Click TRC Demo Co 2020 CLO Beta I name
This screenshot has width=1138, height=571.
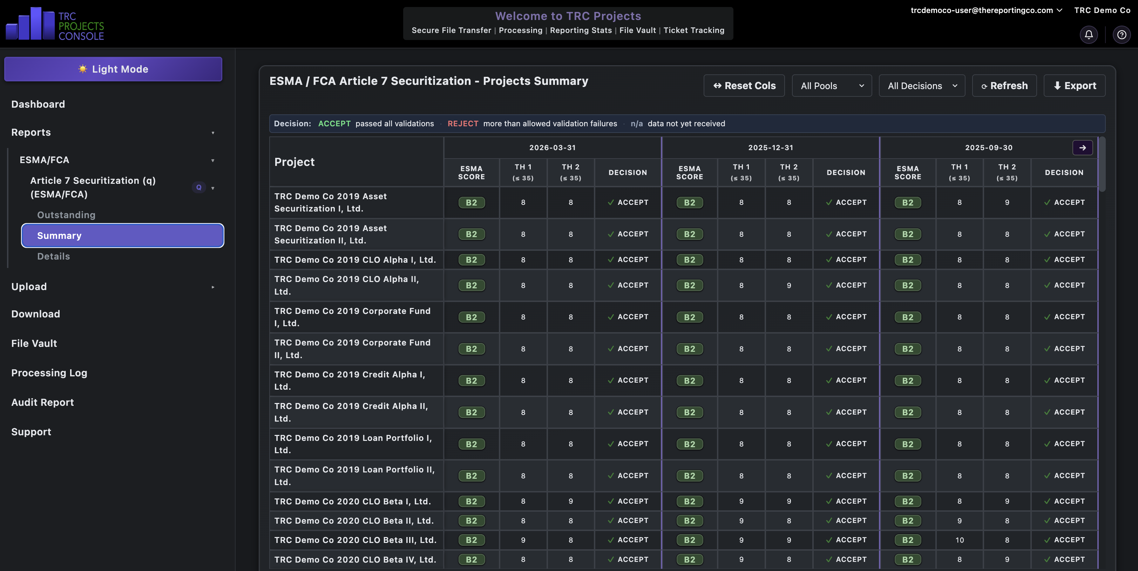pyautogui.click(x=352, y=502)
